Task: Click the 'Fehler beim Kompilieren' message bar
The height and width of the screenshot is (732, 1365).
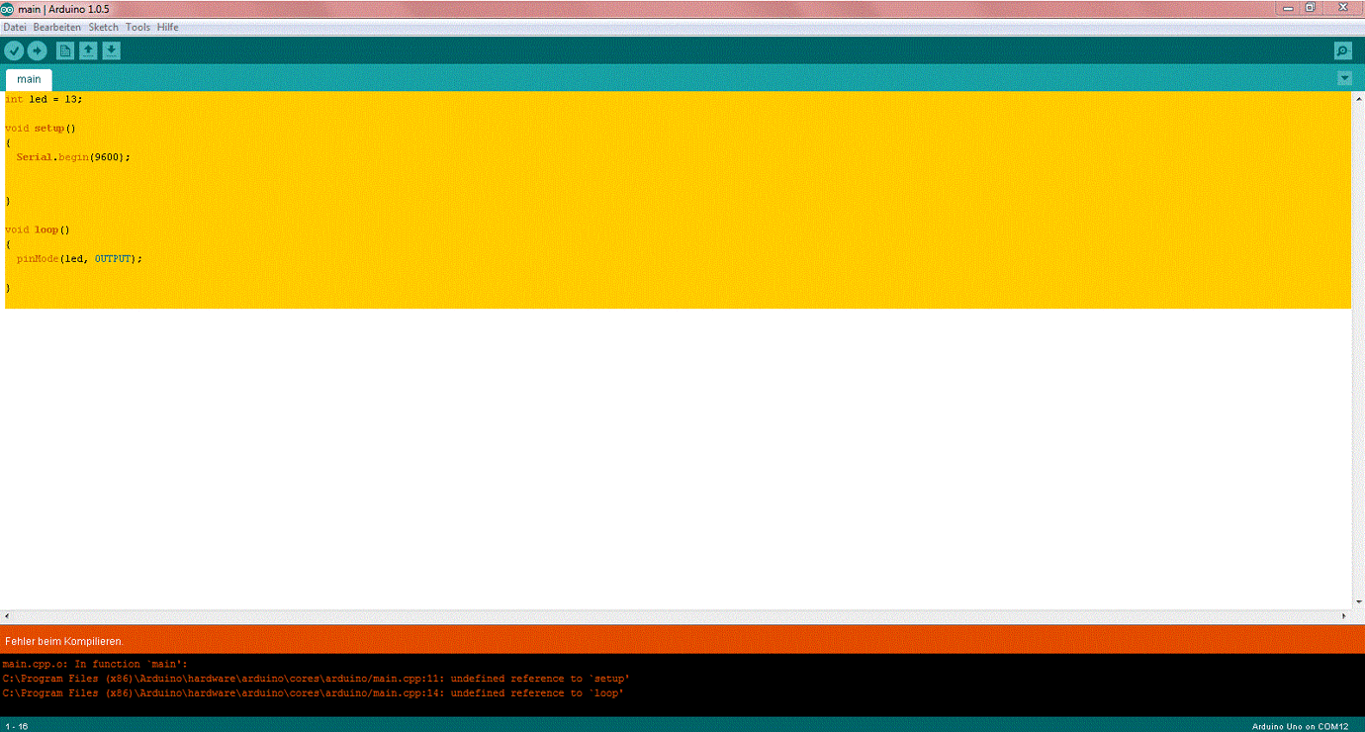Action: point(59,641)
